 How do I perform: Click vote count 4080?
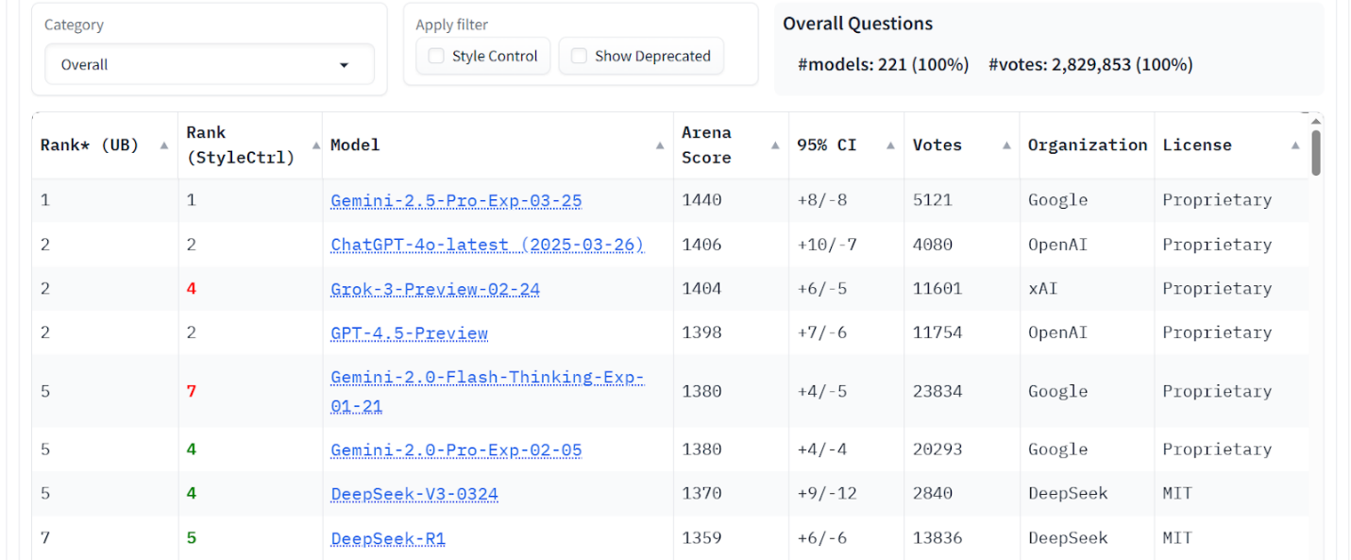(933, 245)
